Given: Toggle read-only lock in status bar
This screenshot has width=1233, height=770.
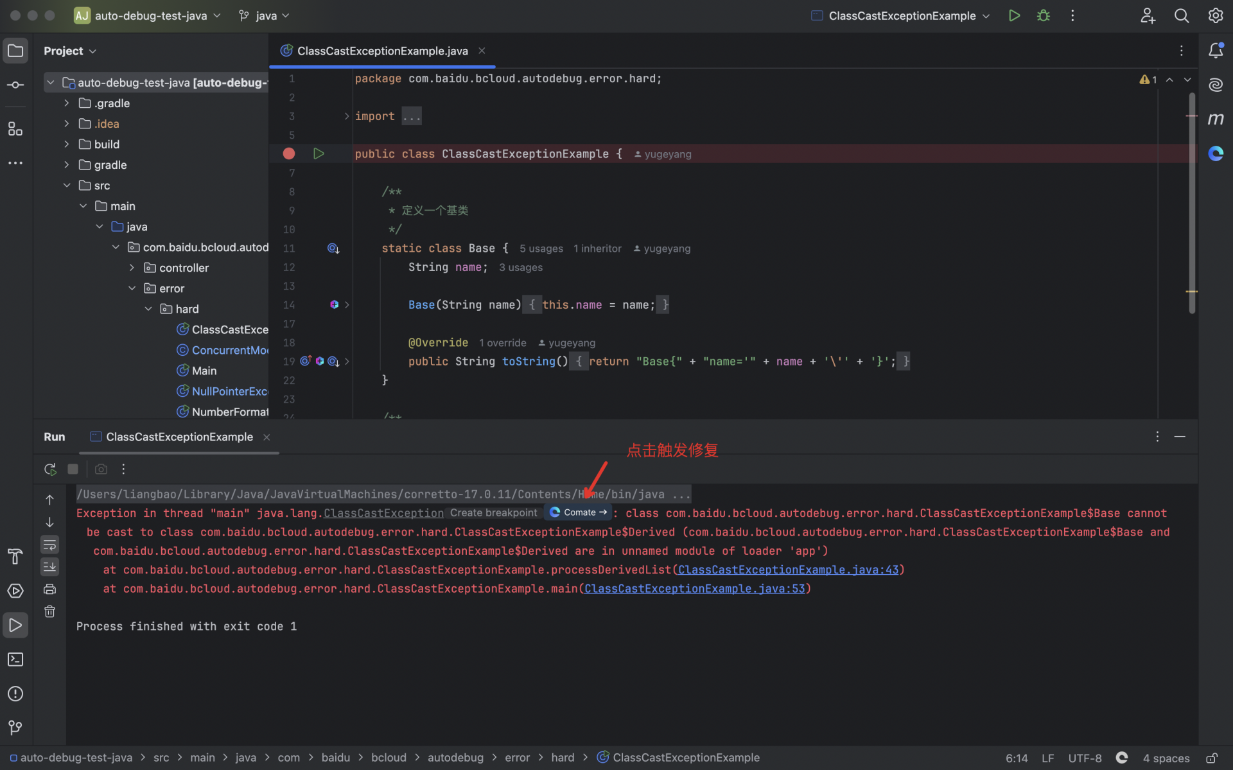Looking at the screenshot, I should (x=1212, y=758).
